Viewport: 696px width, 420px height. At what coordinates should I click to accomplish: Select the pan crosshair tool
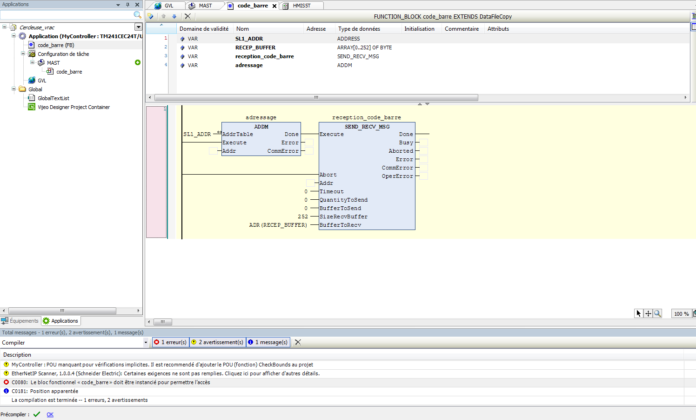pyautogui.click(x=648, y=313)
